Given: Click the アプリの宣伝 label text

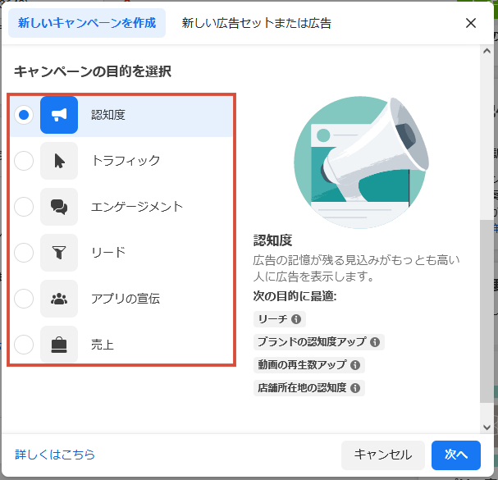Looking at the screenshot, I should pyautogui.click(x=126, y=299).
